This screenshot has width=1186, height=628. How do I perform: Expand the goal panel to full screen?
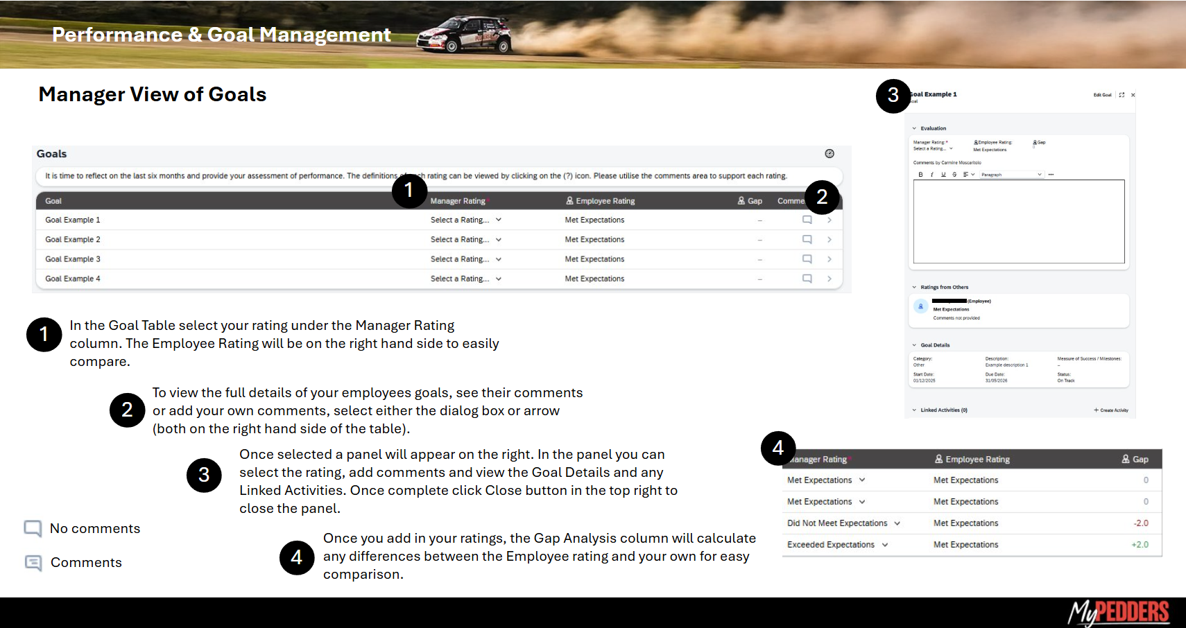(1121, 95)
